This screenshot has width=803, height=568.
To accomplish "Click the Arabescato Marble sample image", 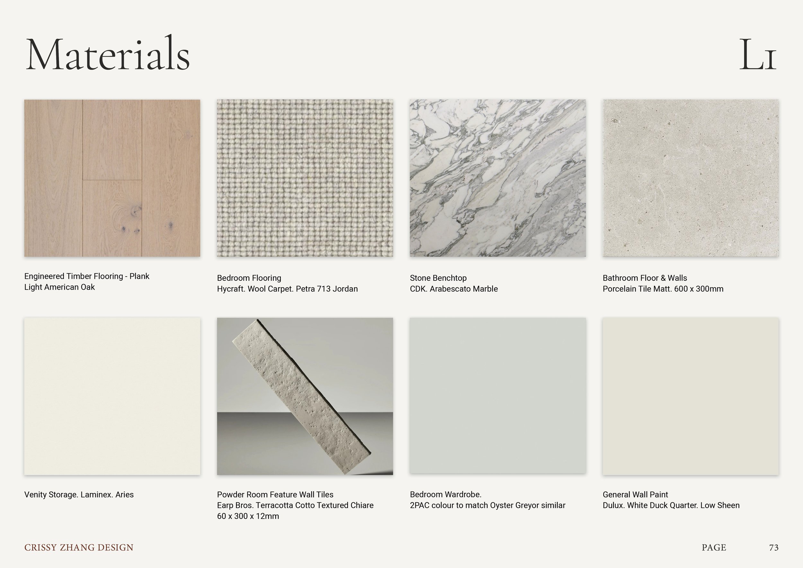I will pos(498,178).
